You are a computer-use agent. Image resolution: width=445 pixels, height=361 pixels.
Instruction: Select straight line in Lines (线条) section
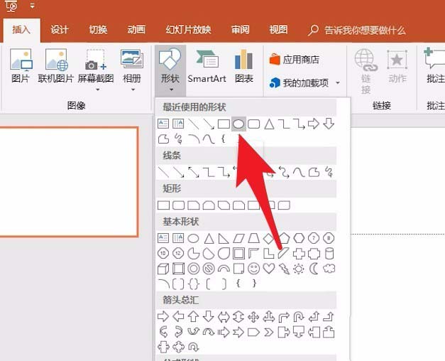pyautogui.click(x=163, y=172)
